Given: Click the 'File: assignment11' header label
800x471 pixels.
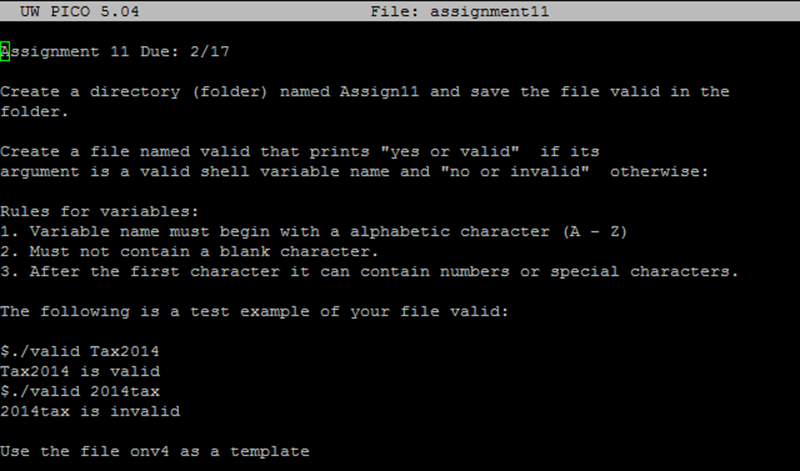Looking at the screenshot, I should pos(459,11).
